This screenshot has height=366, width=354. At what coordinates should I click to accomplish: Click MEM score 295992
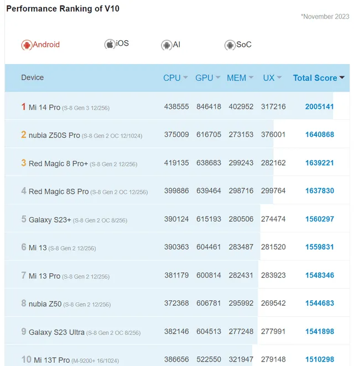click(x=241, y=303)
